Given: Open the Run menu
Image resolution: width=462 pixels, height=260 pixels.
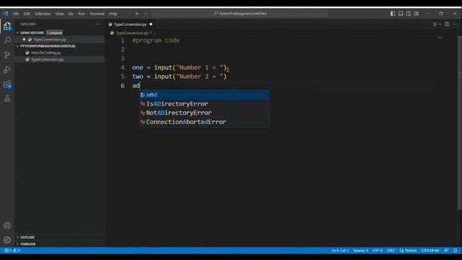Looking at the screenshot, I should (82, 14).
